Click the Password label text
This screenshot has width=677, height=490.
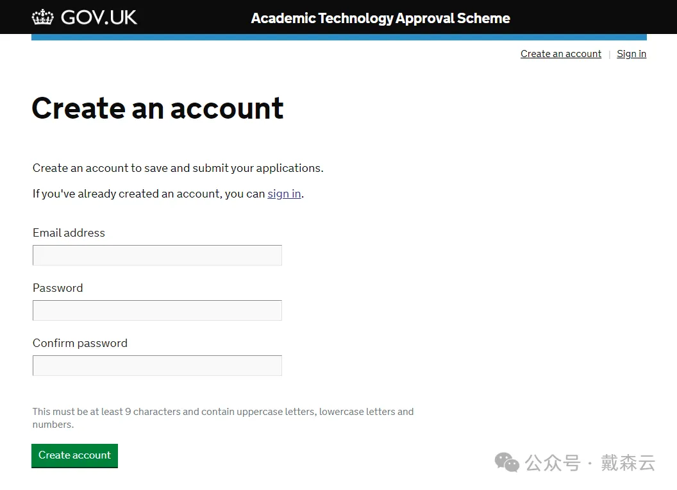pyautogui.click(x=57, y=288)
